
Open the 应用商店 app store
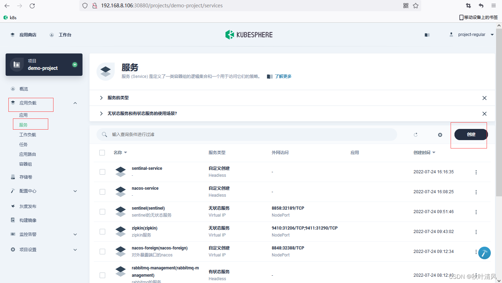pyautogui.click(x=23, y=35)
